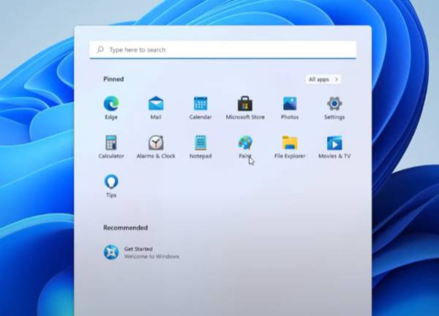Click the Get Started recommended icon

click(x=111, y=252)
